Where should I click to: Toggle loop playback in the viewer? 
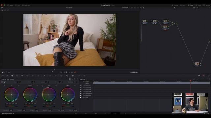point(75,72)
